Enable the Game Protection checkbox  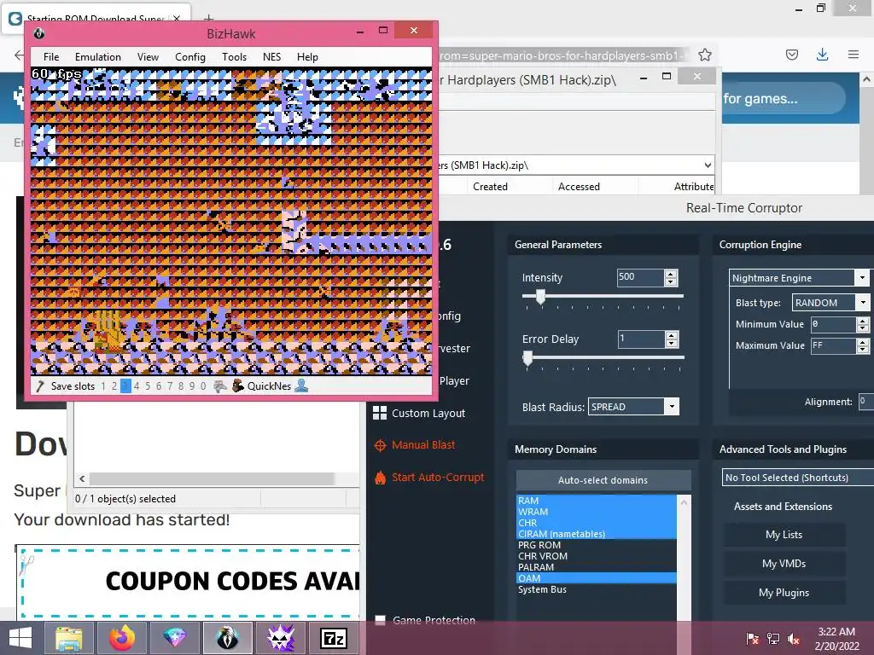pos(380,621)
